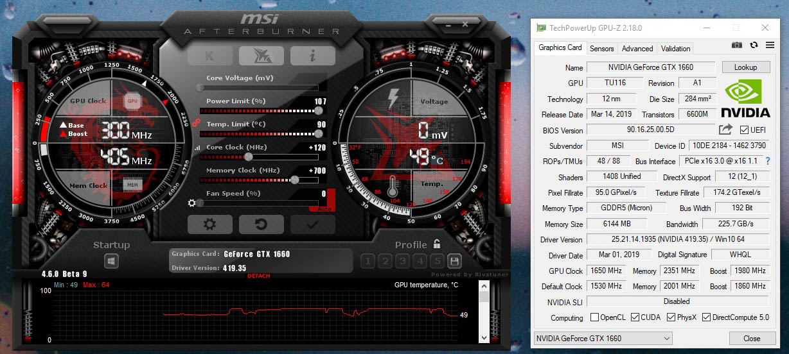Click the Core Clock slider handle
The width and height of the screenshot is (789, 354).
coord(249,156)
